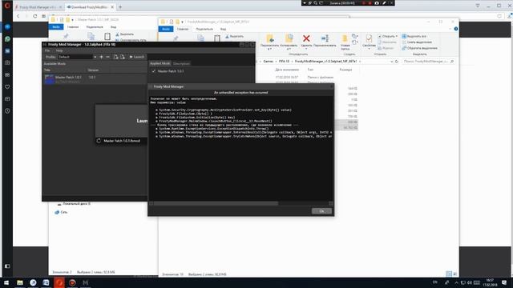Screen dimensions: 513x288
Task: Open the View tab in right Explorer window
Action: [x=223, y=29]
